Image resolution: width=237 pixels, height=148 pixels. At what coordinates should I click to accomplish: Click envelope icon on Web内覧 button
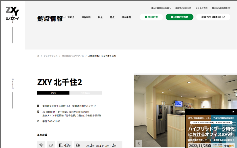point(146,17)
